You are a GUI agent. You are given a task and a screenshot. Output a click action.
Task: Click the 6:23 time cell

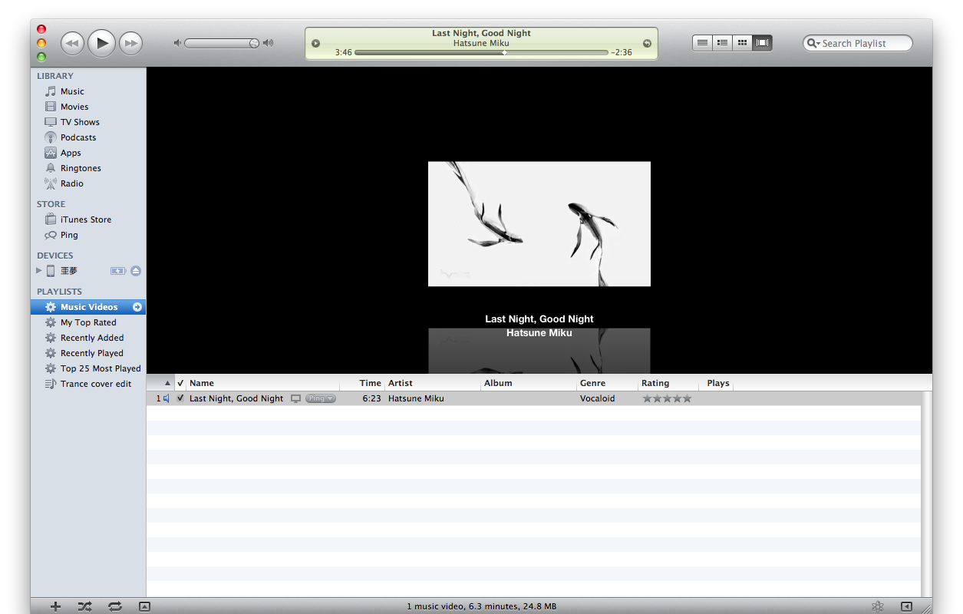click(x=371, y=398)
